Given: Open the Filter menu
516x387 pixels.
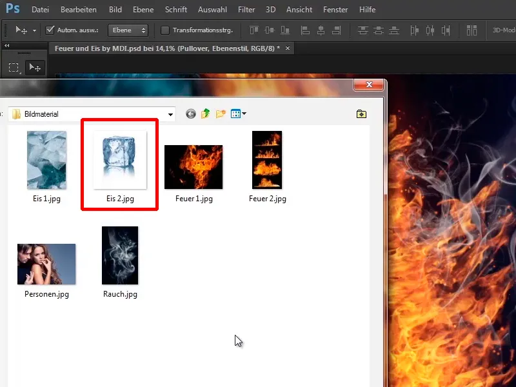Looking at the screenshot, I should pyautogui.click(x=246, y=10).
